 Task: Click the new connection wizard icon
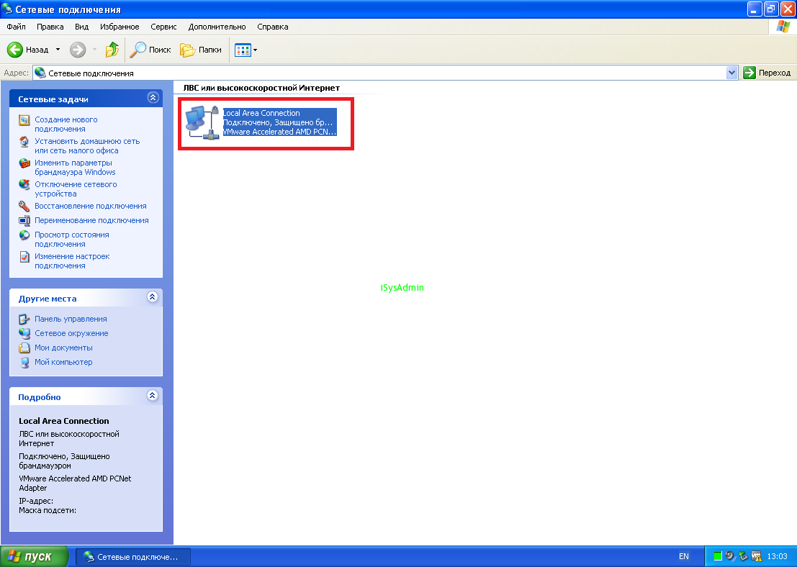click(x=24, y=120)
